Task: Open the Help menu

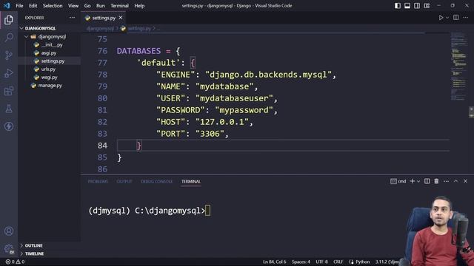Action: [x=139, y=6]
